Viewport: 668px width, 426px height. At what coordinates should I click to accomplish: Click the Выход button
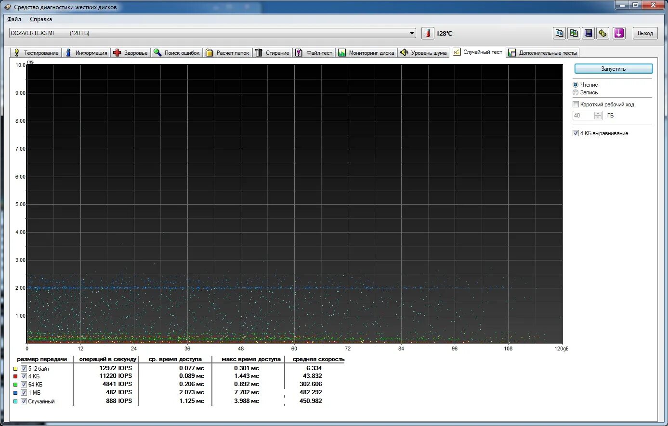(x=645, y=33)
